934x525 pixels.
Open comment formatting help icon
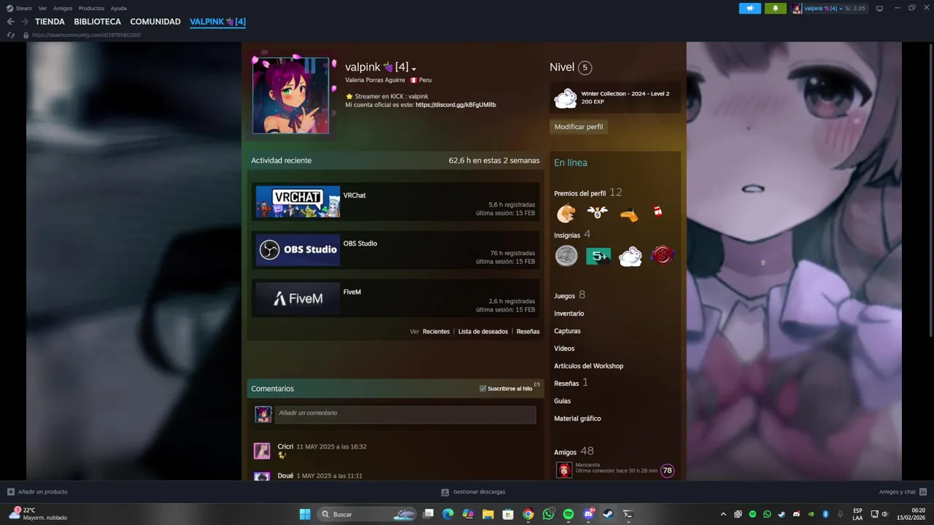coord(537,384)
